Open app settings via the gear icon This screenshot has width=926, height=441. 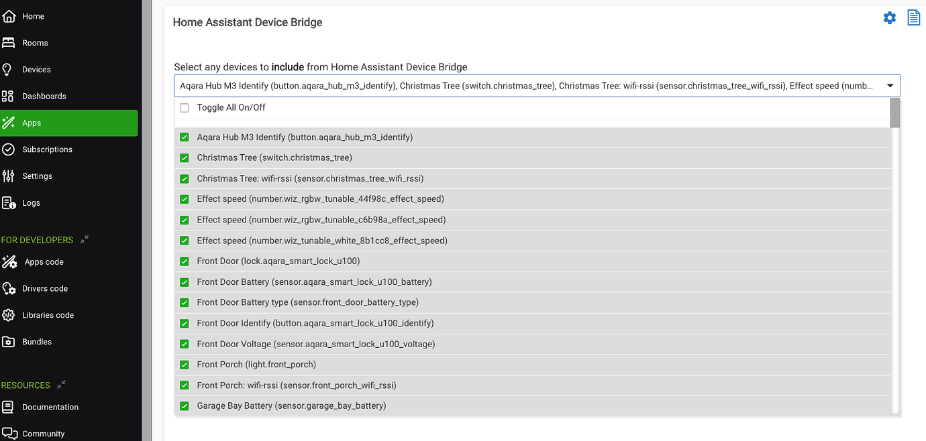tap(890, 17)
